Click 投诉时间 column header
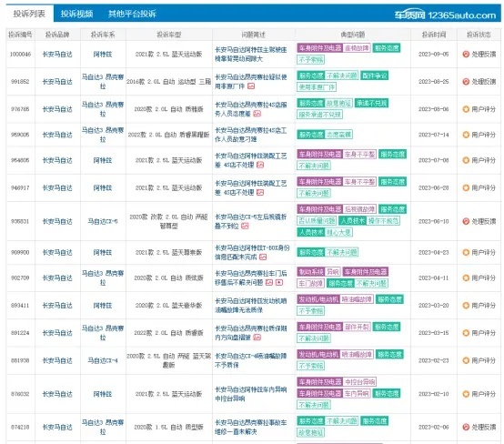This screenshot has height=444, width=504. click(434, 35)
